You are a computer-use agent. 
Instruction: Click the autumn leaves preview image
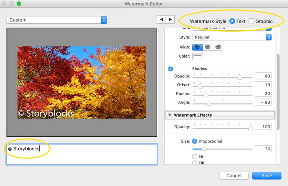click(82, 82)
